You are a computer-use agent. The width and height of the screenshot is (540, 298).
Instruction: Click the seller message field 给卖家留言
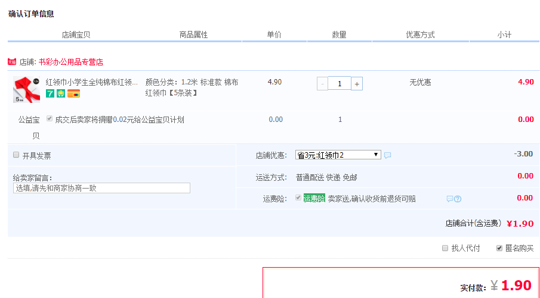(101, 188)
